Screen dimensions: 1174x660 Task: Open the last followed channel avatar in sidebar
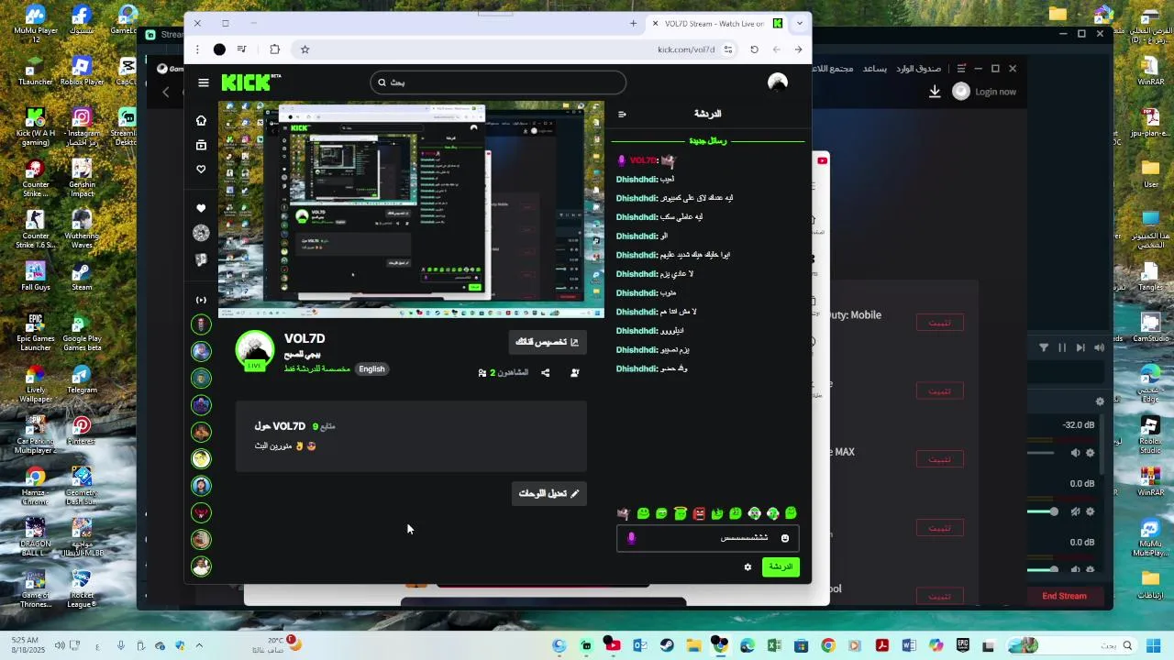tap(201, 566)
